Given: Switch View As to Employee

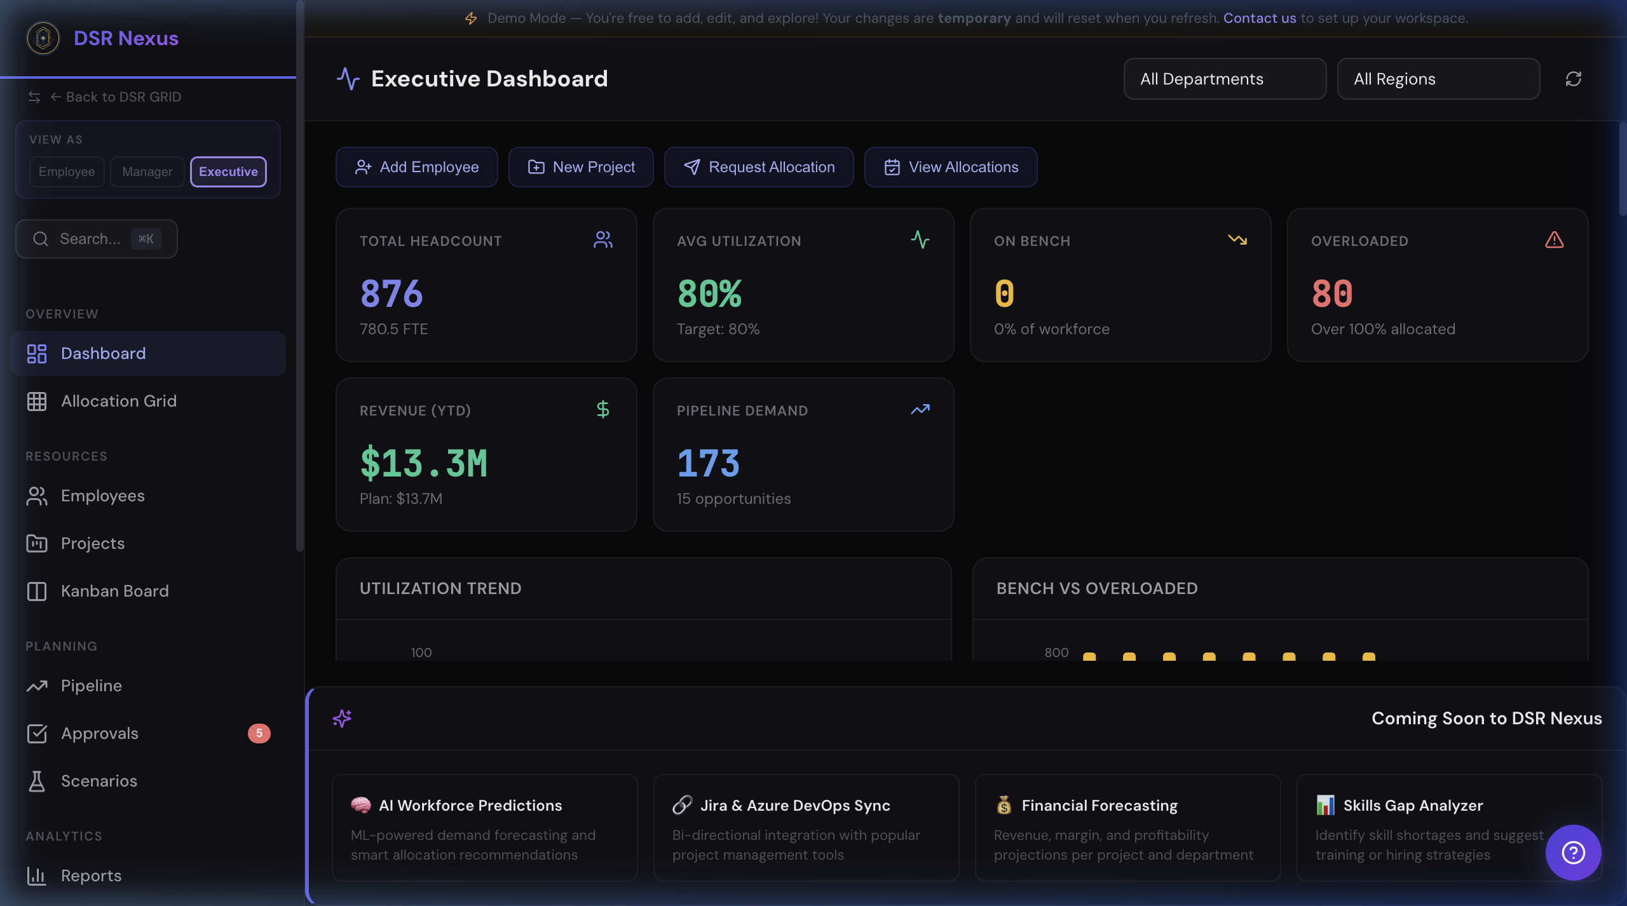Looking at the screenshot, I should [x=66, y=172].
